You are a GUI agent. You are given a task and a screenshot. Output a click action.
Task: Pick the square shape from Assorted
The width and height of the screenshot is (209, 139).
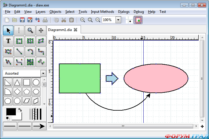pos(27,82)
